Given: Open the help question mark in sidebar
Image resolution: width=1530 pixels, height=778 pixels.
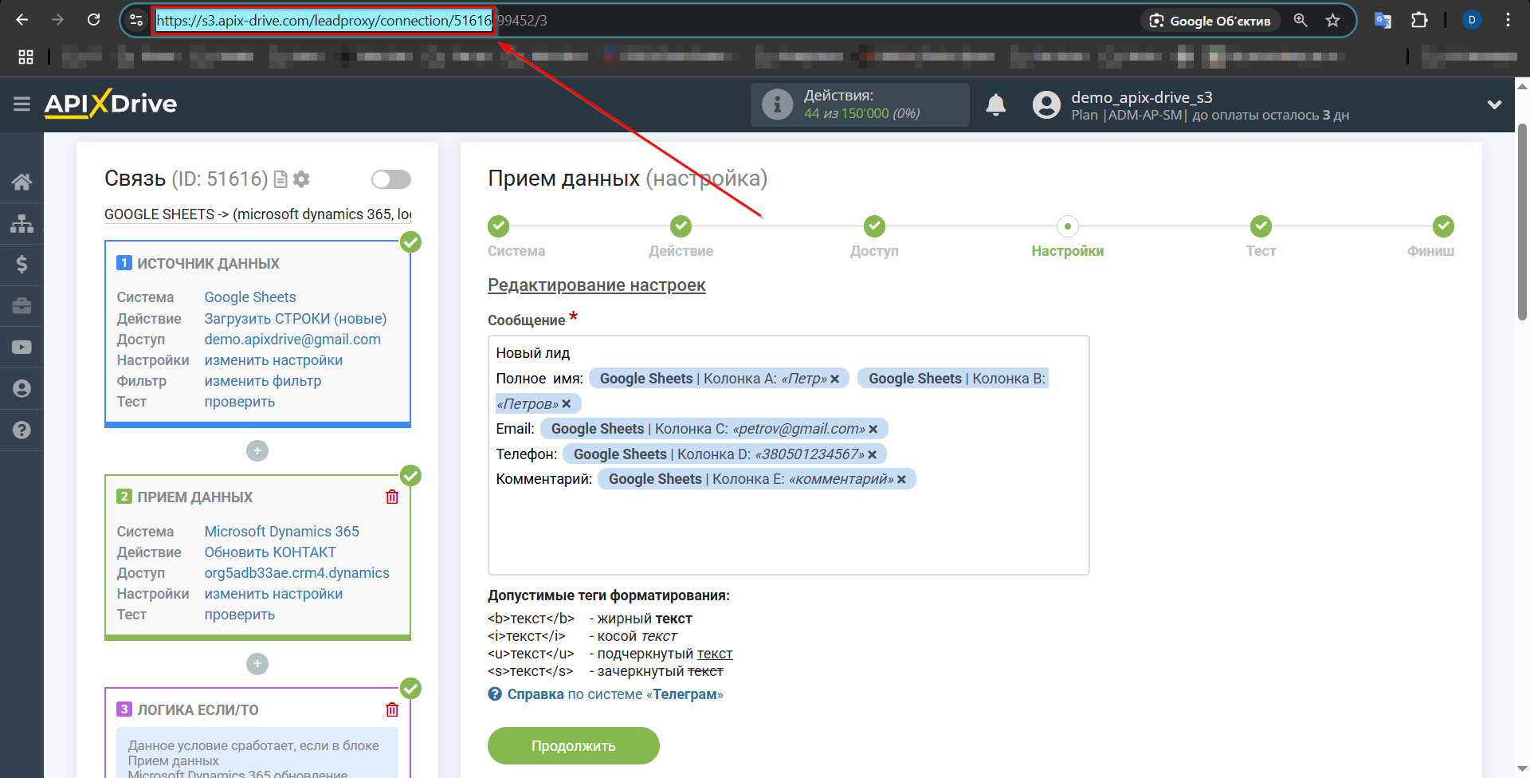Looking at the screenshot, I should [22, 430].
